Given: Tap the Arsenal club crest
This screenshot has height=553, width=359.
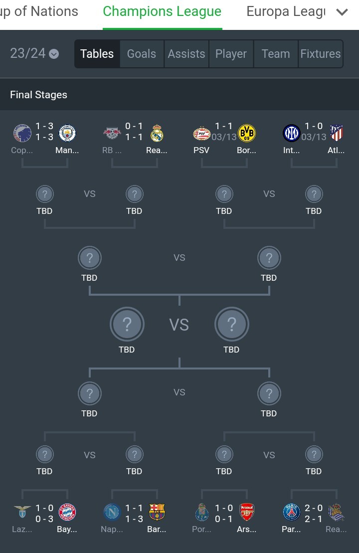Looking at the screenshot, I should (247, 512).
